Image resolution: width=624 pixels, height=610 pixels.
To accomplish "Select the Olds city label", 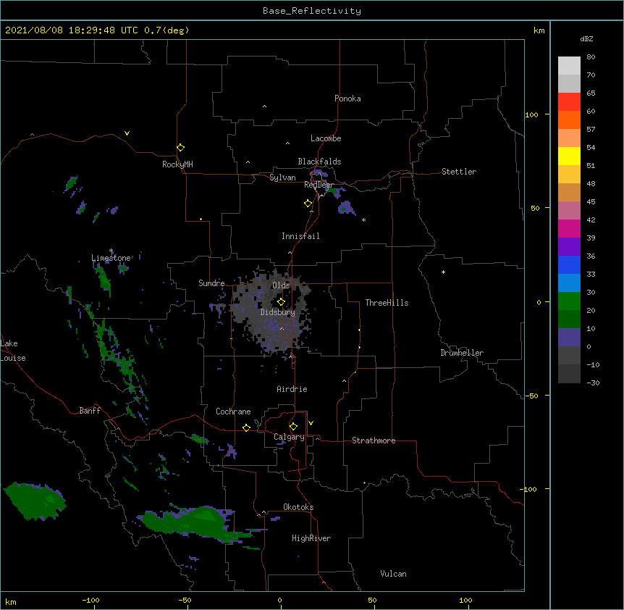I will (x=281, y=285).
